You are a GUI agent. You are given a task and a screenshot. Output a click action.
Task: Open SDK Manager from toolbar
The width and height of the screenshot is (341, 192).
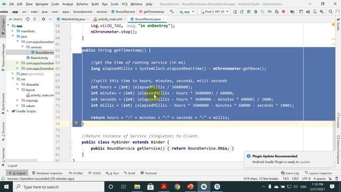point(322,12)
